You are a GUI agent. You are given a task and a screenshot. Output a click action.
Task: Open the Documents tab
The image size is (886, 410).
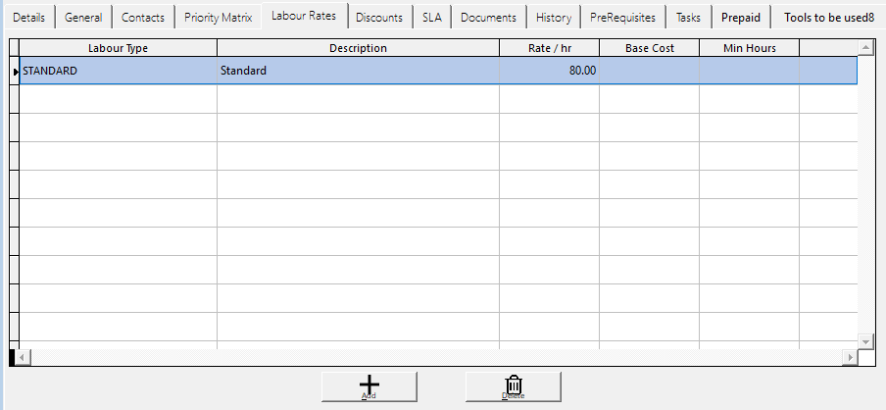[x=488, y=18]
